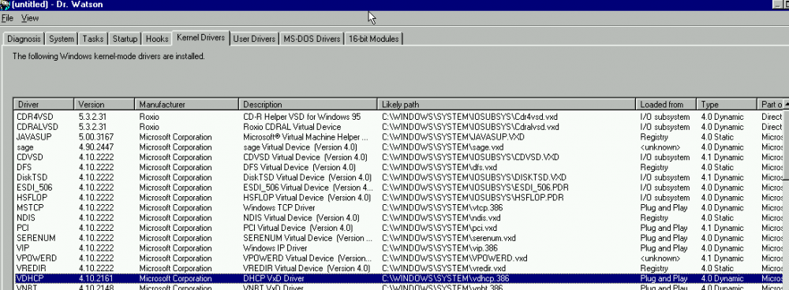Image resolution: width=789 pixels, height=290 pixels.
Task: Select the CDR4VSD driver row
Action: [x=398, y=117]
